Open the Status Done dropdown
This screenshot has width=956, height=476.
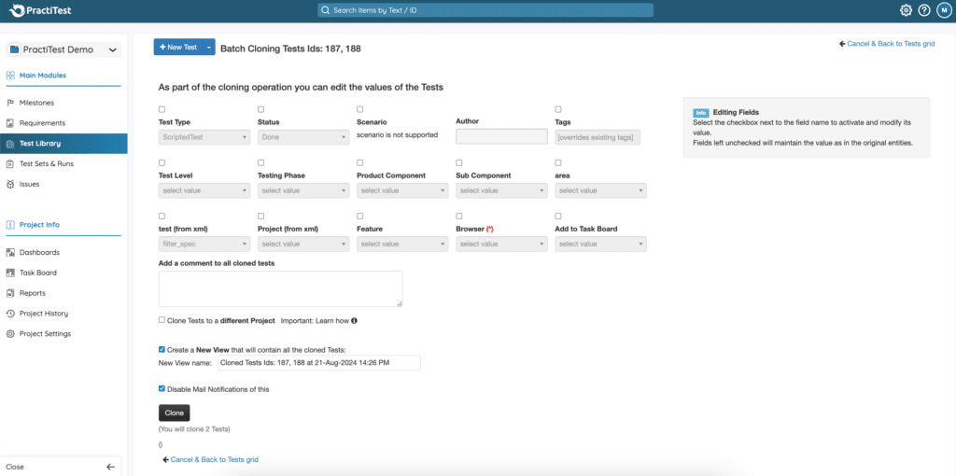pos(303,137)
